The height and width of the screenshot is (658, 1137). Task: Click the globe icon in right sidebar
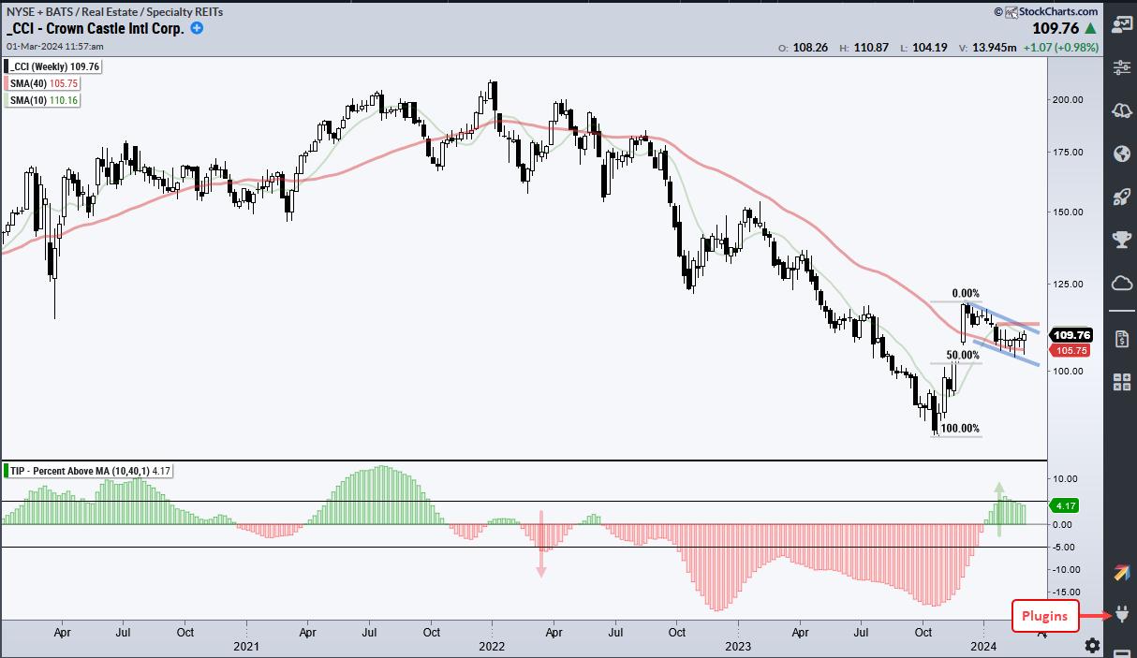(1121, 154)
